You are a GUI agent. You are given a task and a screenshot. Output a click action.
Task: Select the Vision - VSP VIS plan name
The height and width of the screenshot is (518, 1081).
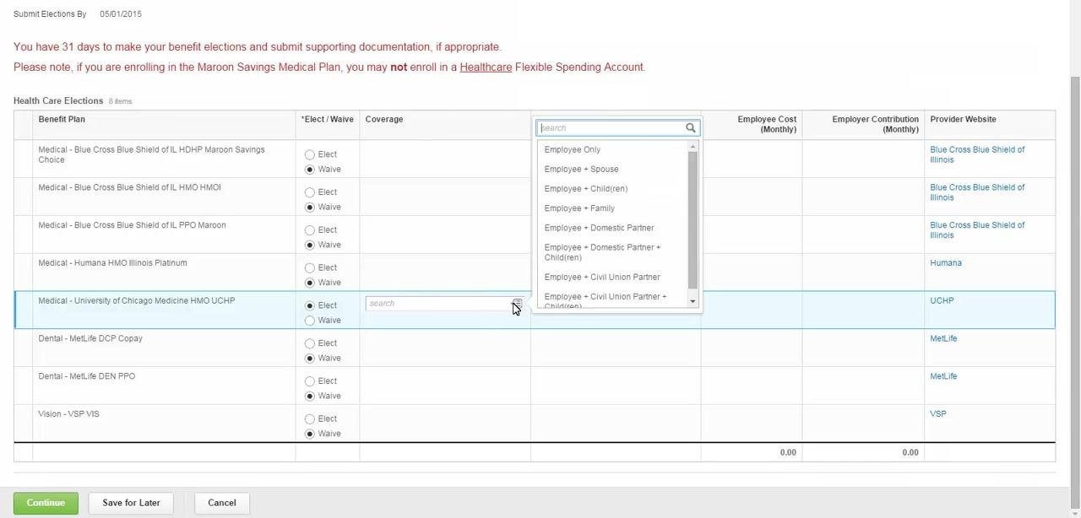coord(68,414)
